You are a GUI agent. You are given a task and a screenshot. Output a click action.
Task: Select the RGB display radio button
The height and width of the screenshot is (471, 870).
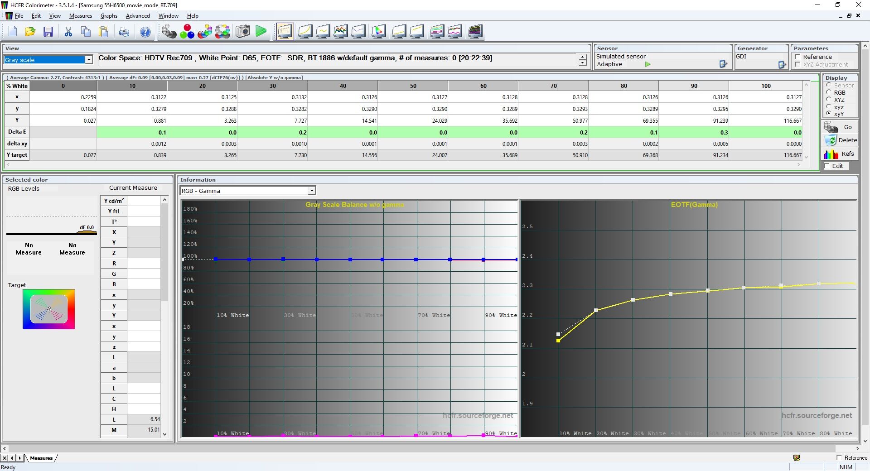pos(829,92)
